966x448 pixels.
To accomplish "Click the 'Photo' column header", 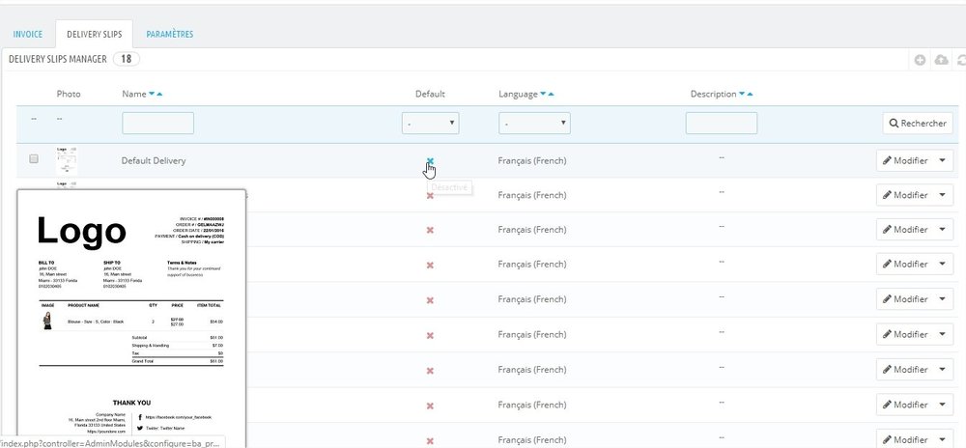I will 69,95.
